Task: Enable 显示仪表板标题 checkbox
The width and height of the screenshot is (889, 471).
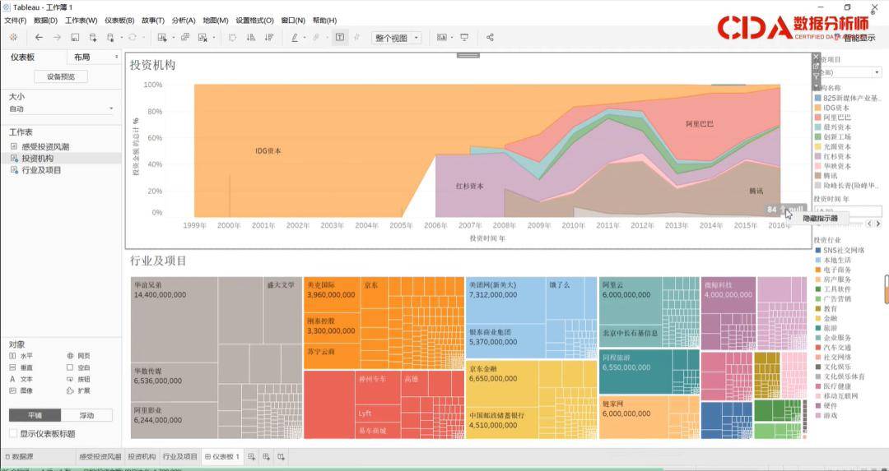Action: [14, 433]
